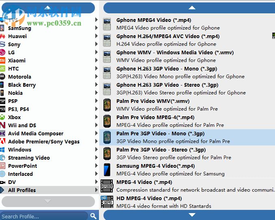275x220 pixels.
Task: Expand the Windows submenu arrow
Action: pyautogui.click(x=96, y=150)
